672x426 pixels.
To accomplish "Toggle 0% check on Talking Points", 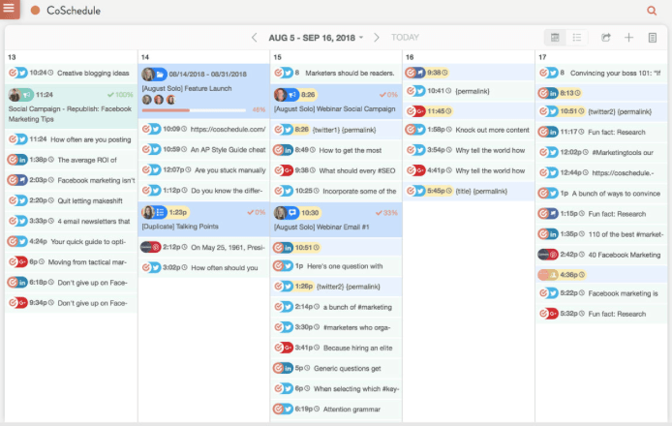I will pyautogui.click(x=257, y=212).
